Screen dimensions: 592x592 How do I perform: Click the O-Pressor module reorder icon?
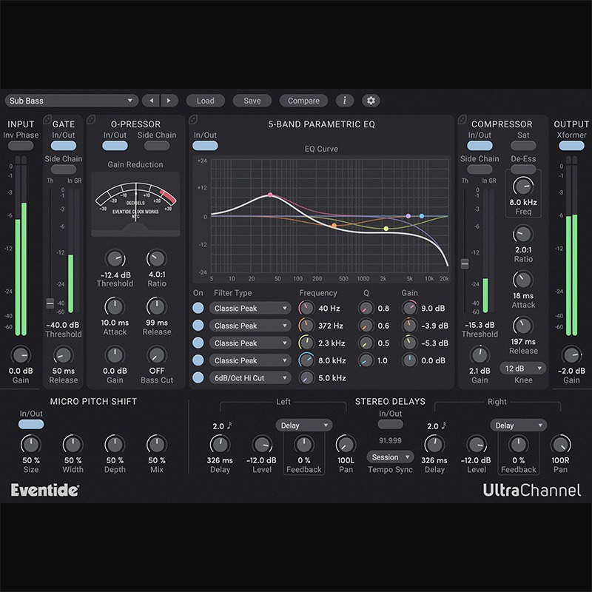click(x=91, y=120)
